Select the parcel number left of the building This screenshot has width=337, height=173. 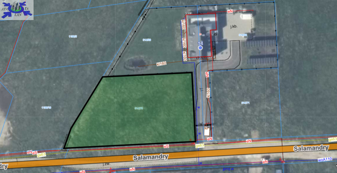147,40
